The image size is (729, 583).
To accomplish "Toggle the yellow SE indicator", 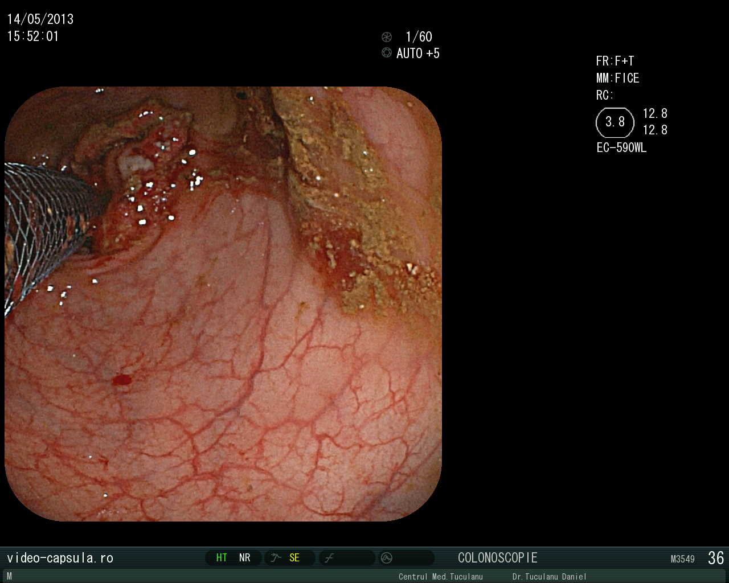I will (x=294, y=558).
